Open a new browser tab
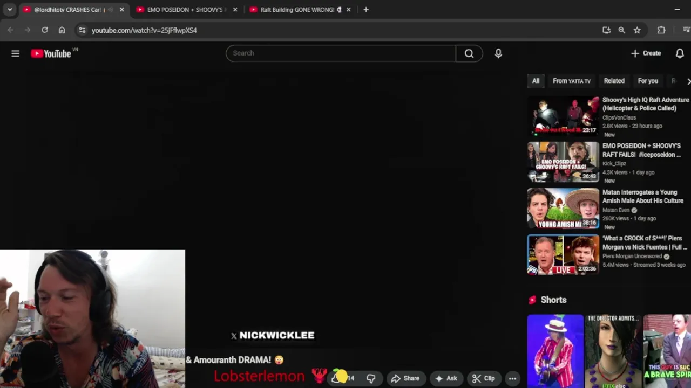Viewport: 691px width, 388px height. click(x=366, y=10)
